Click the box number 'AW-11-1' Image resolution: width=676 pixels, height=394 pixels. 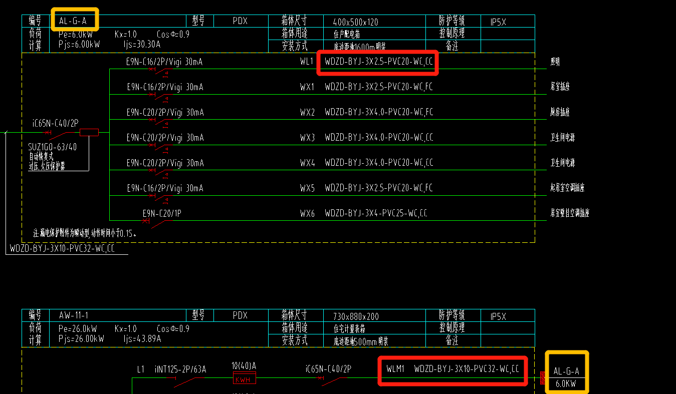point(74,316)
